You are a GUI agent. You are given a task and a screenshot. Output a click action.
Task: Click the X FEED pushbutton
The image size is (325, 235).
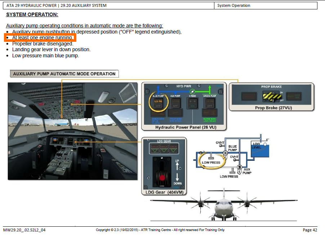192,103
